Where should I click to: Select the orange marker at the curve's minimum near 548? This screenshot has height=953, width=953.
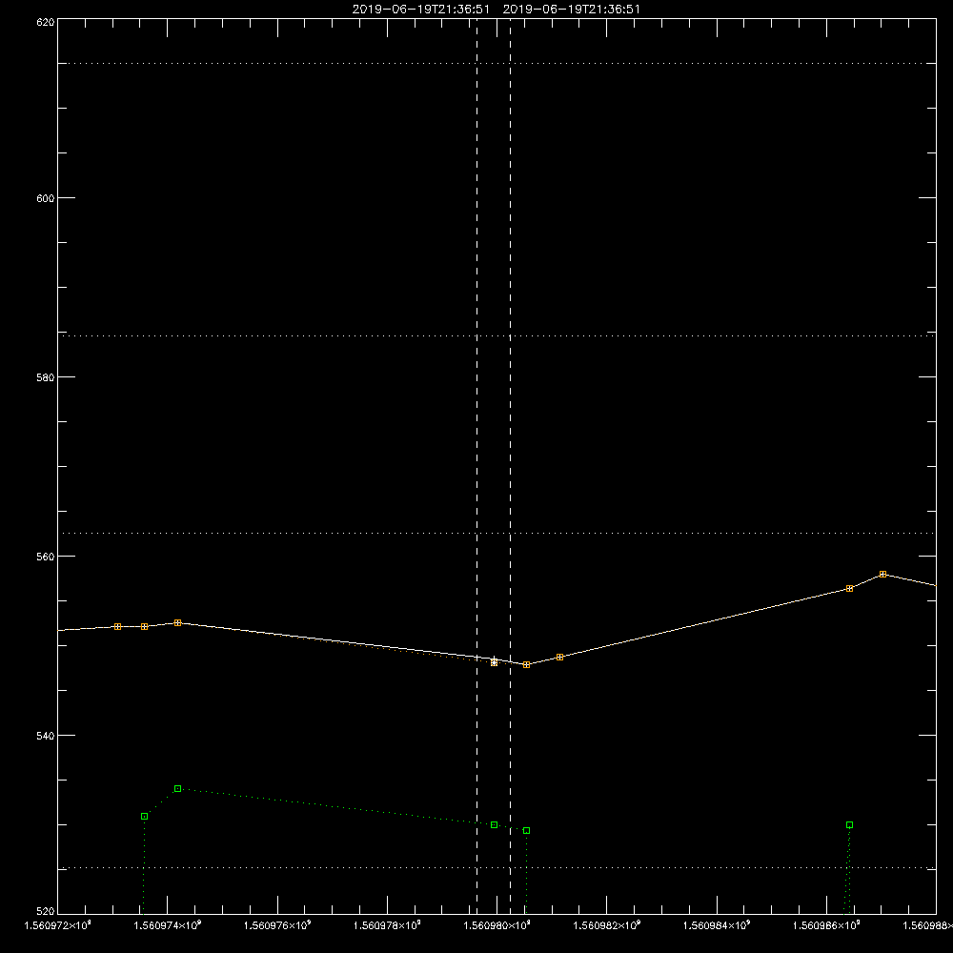[526, 665]
